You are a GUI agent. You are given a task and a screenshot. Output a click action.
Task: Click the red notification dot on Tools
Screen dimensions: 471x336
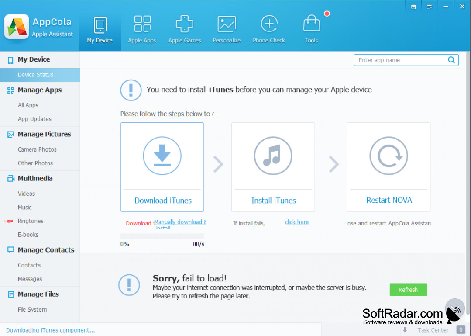327,14
